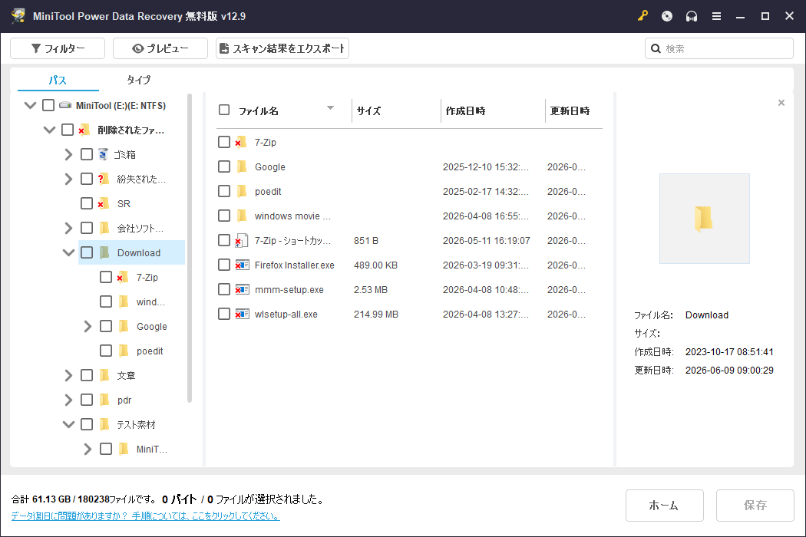Close the preview panel with X
806x537 pixels.
[781, 103]
